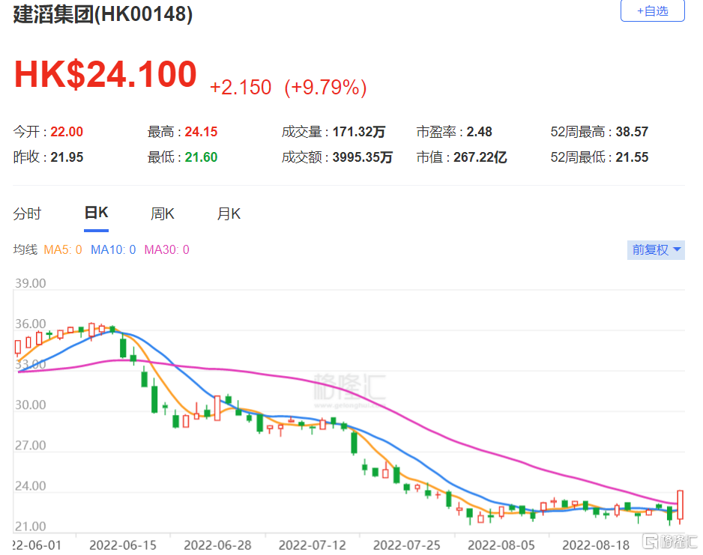Click the 21.00 price axis label
Screen dimensions: 703x555
tap(31, 527)
